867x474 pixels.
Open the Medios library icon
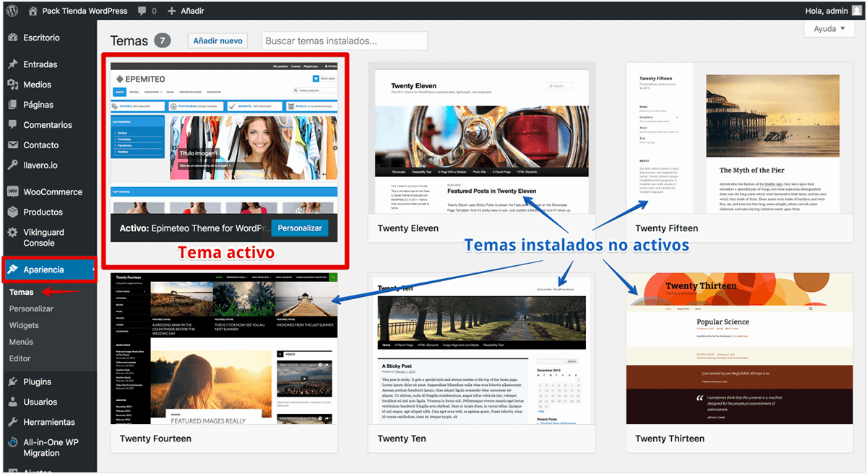pyautogui.click(x=13, y=85)
